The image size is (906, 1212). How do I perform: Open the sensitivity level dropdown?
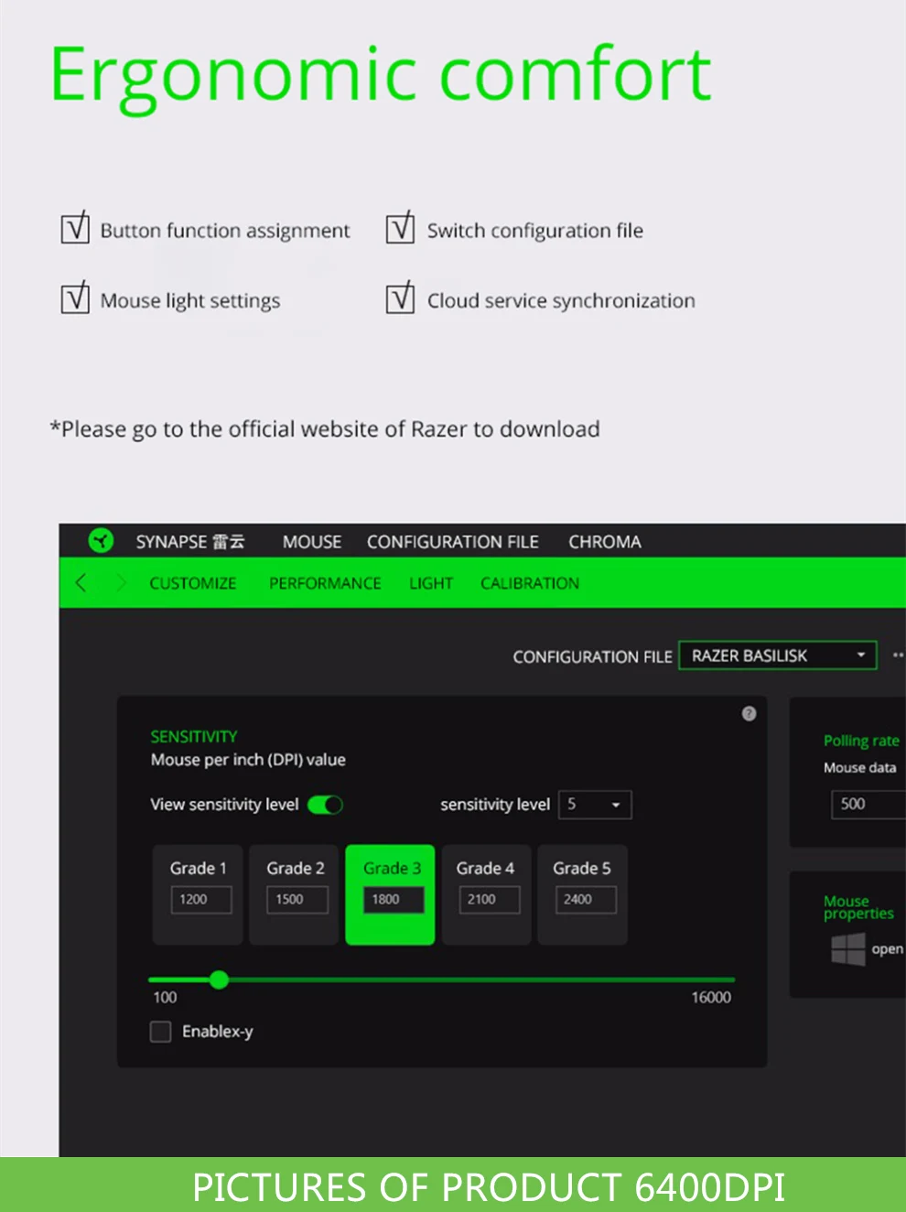[594, 805]
